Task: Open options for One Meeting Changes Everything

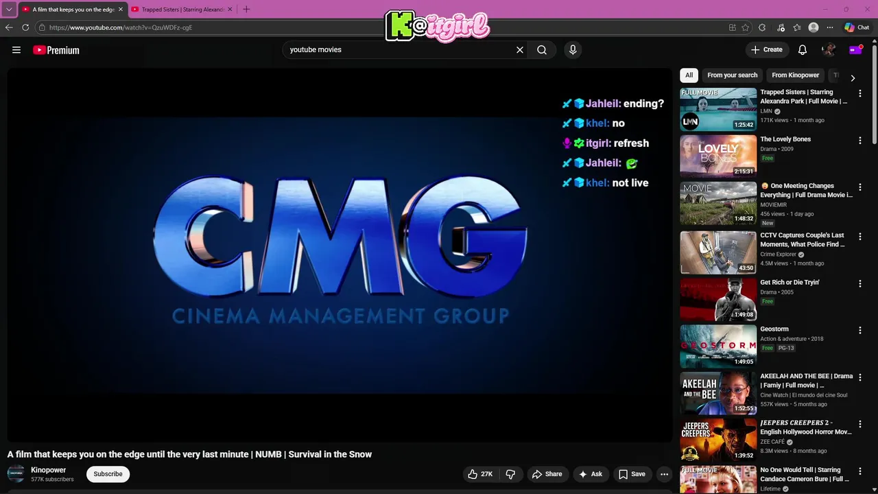Action: 860,187
